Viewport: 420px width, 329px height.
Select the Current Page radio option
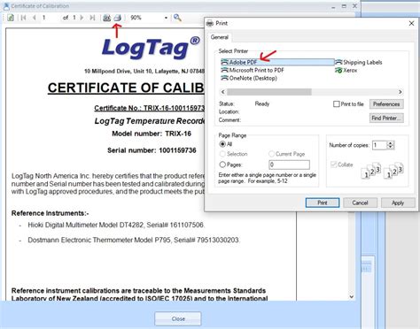tap(271, 154)
